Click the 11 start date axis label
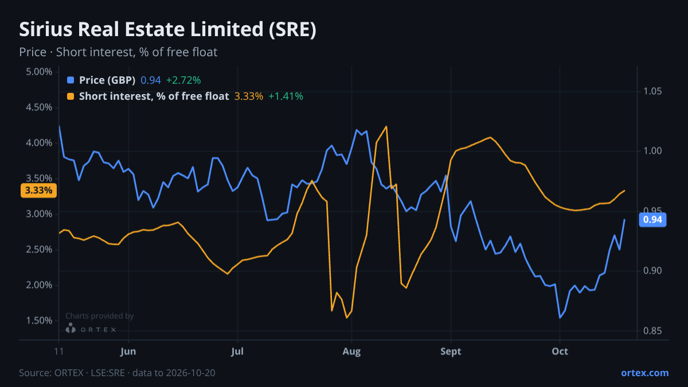Screen dimensions: 688x387 [x=59, y=351]
